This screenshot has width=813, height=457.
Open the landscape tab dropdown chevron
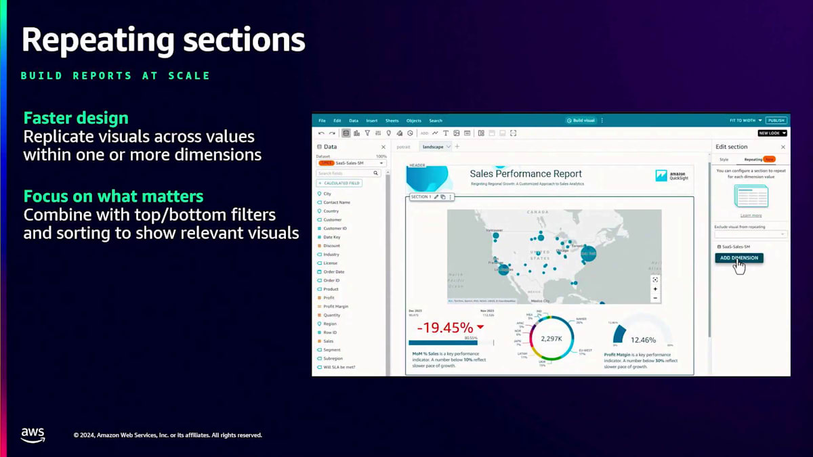click(x=449, y=147)
